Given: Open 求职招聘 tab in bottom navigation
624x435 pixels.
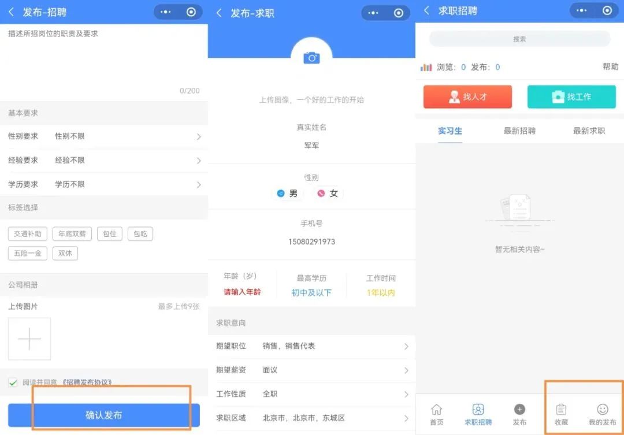Looking at the screenshot, I should [x=478, y=411].
